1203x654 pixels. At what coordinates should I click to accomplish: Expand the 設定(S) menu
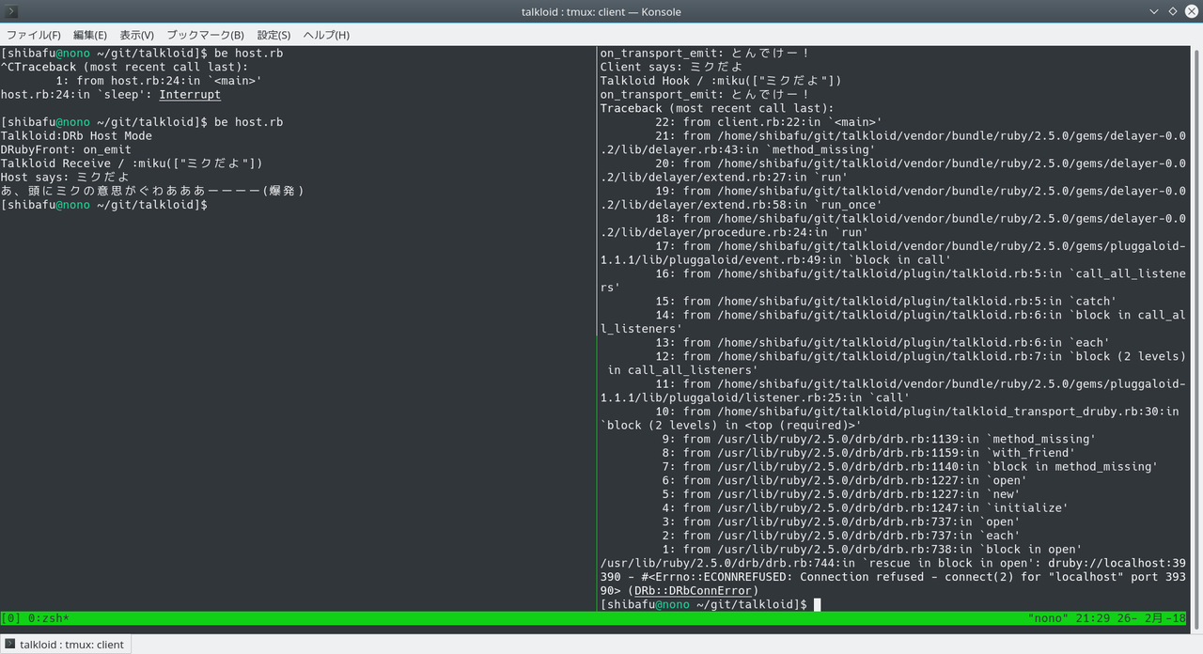tap(273, 35)
